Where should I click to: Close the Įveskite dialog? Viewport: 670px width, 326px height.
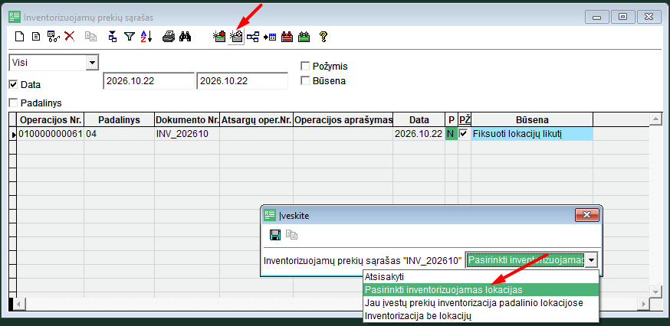tap(586, 214)
